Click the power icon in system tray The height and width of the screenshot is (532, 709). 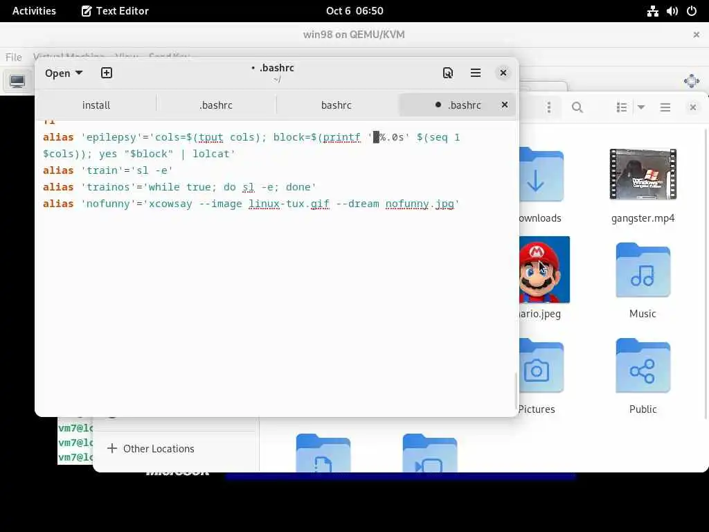692,11
